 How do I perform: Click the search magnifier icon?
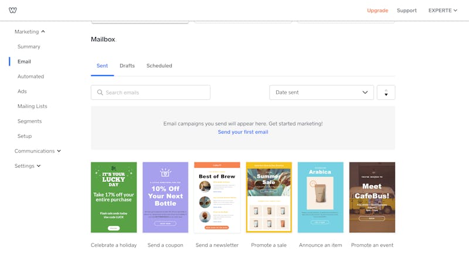pyautogui.click(x=100, y=93)
